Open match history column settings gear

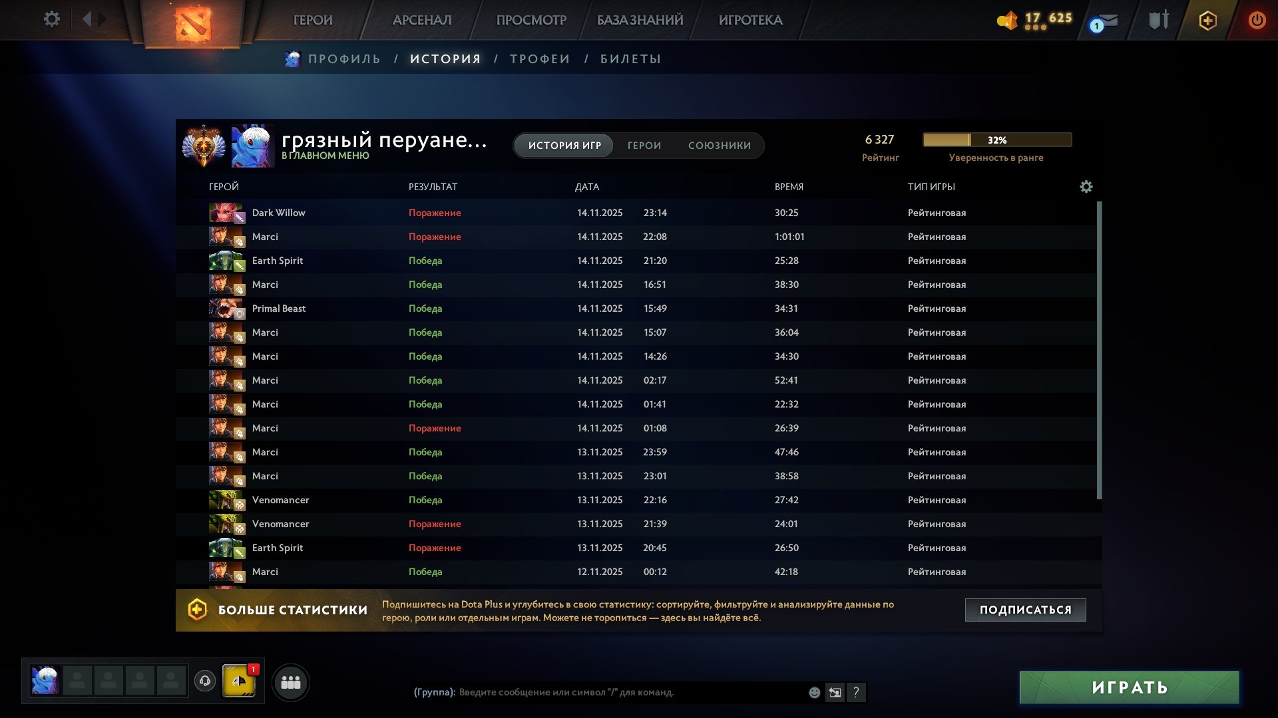(1086, 187)
